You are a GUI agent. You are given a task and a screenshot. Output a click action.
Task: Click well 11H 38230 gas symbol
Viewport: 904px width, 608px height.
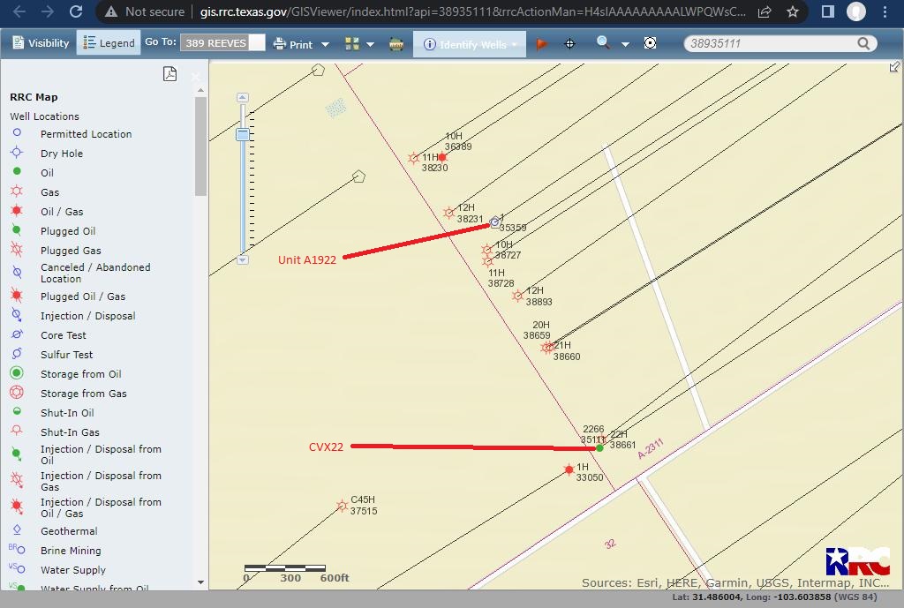click(x=413, y=158)
